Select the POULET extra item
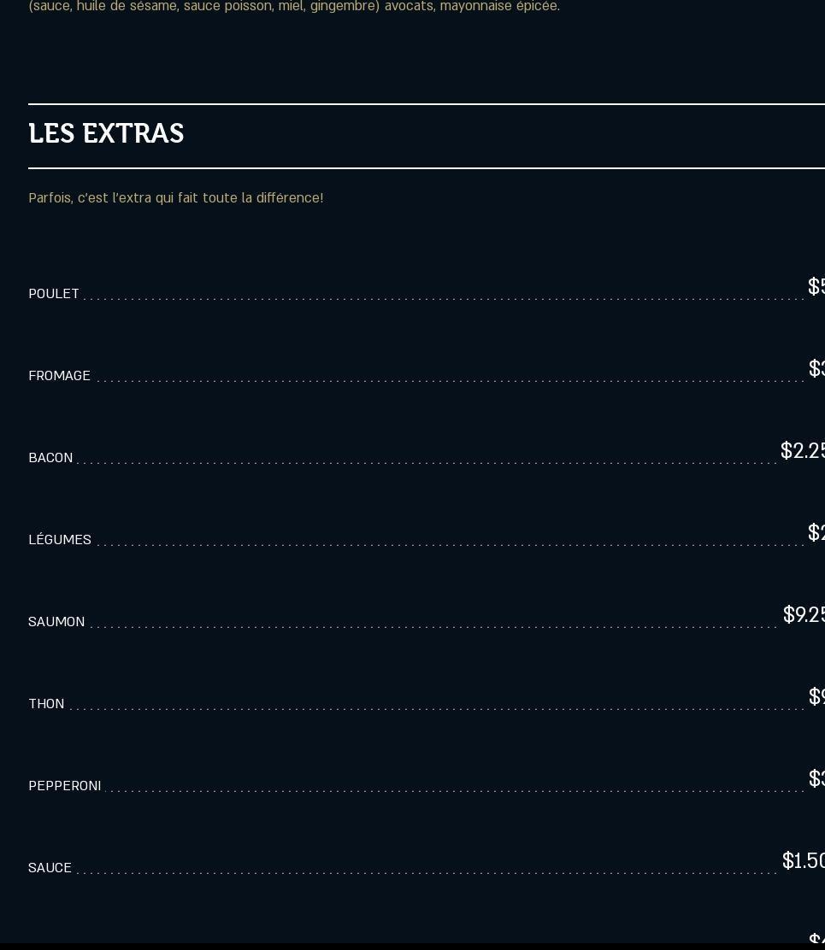The image size is (825, 950). pos(54,294)
